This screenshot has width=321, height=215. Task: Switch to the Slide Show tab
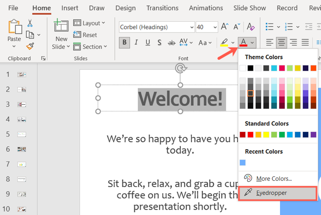[250, 8]
